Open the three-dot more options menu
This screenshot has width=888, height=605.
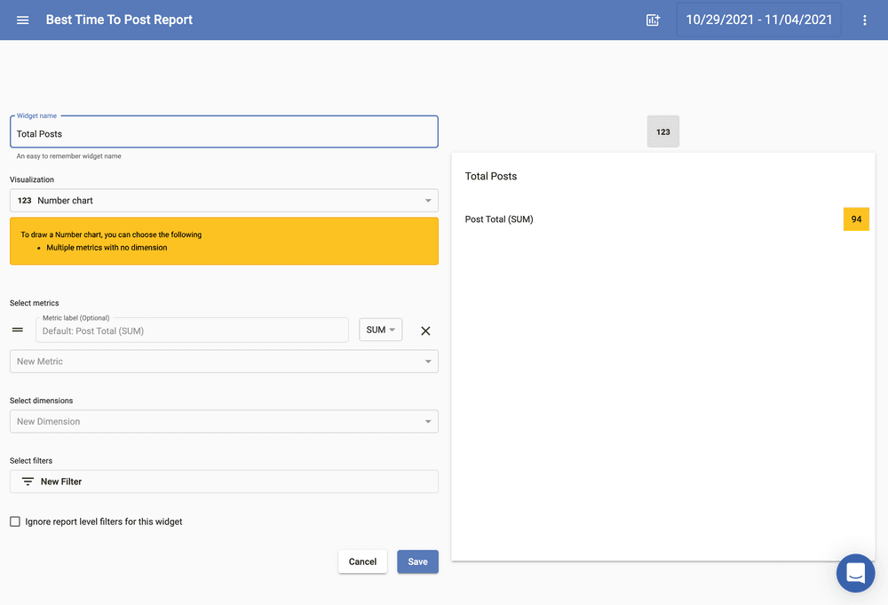point(865,20)
